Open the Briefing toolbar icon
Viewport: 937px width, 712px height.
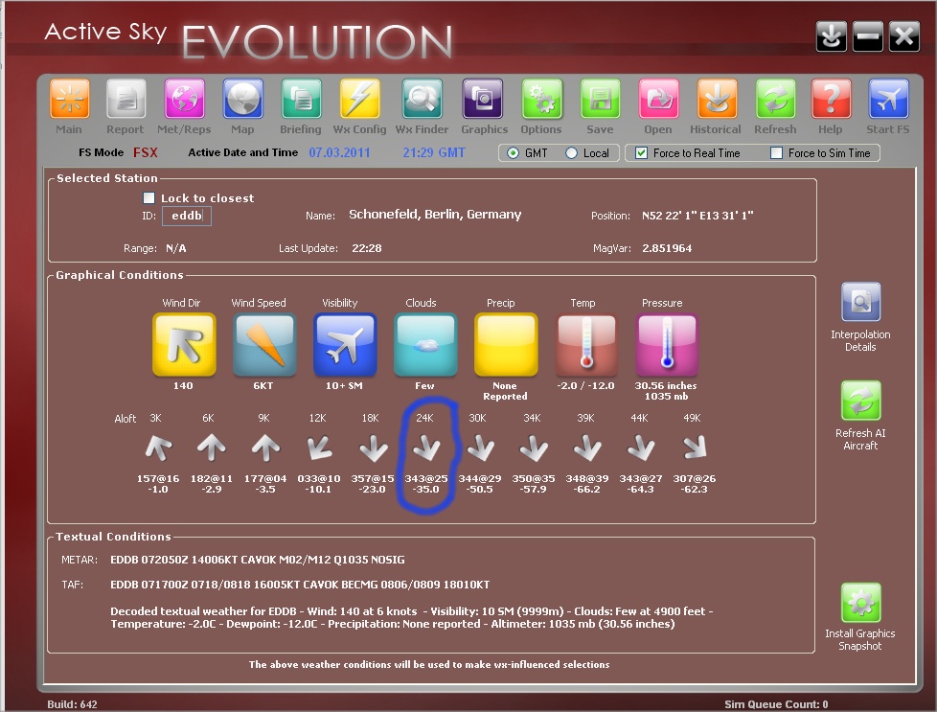click(x=301, y=99)
